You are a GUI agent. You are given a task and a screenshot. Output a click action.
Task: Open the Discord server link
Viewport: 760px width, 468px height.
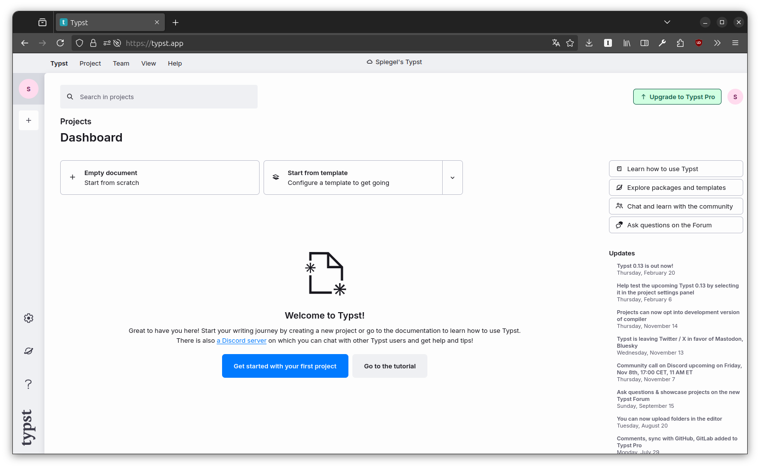tap(241, 341)
